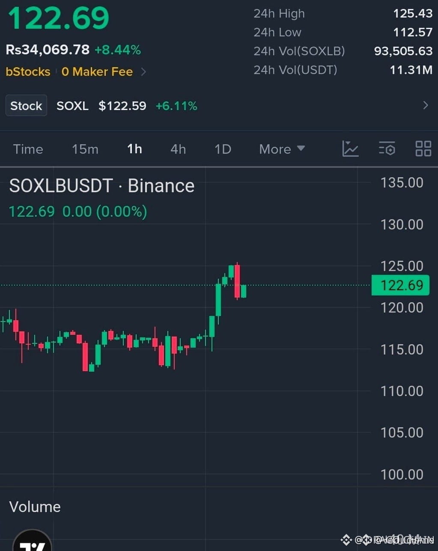Switch to the Time chart tab

pyautogui.click(x=28, y=149)
